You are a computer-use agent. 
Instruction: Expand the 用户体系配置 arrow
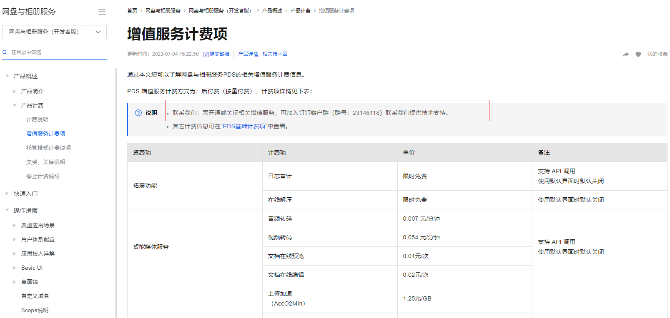click(x=14, y=239)
